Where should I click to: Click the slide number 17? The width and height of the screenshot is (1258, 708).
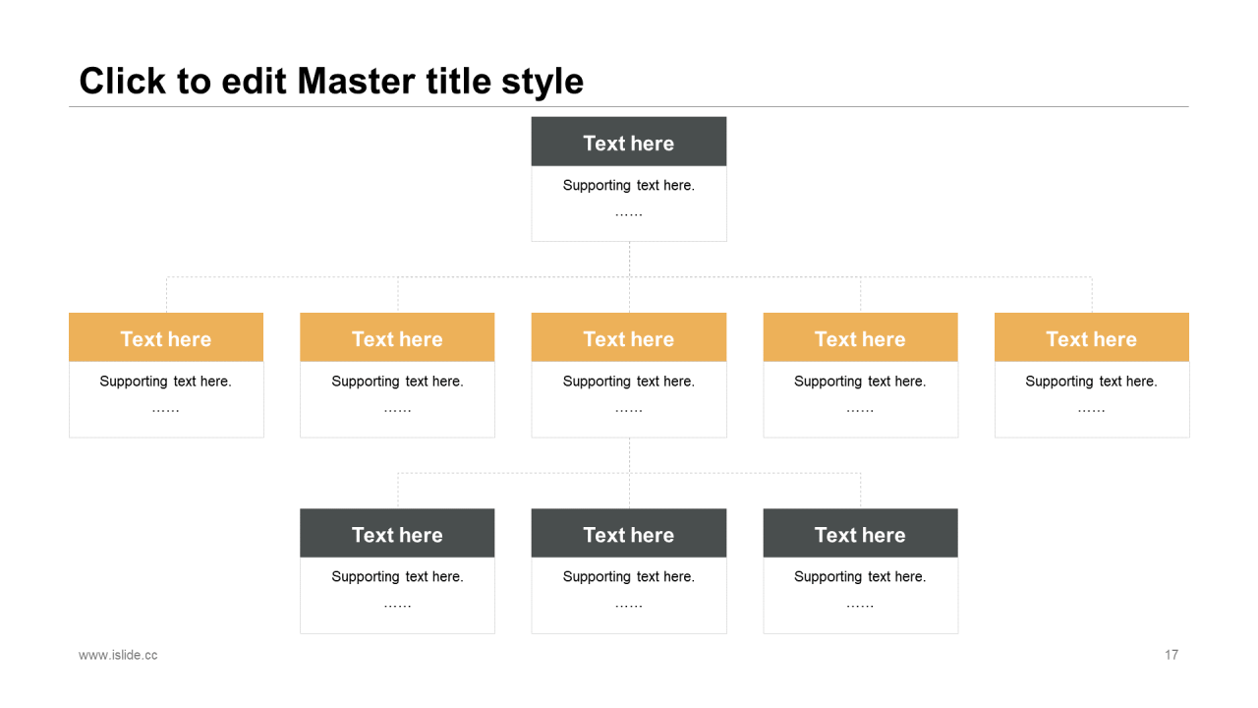tap(1172, 655)
